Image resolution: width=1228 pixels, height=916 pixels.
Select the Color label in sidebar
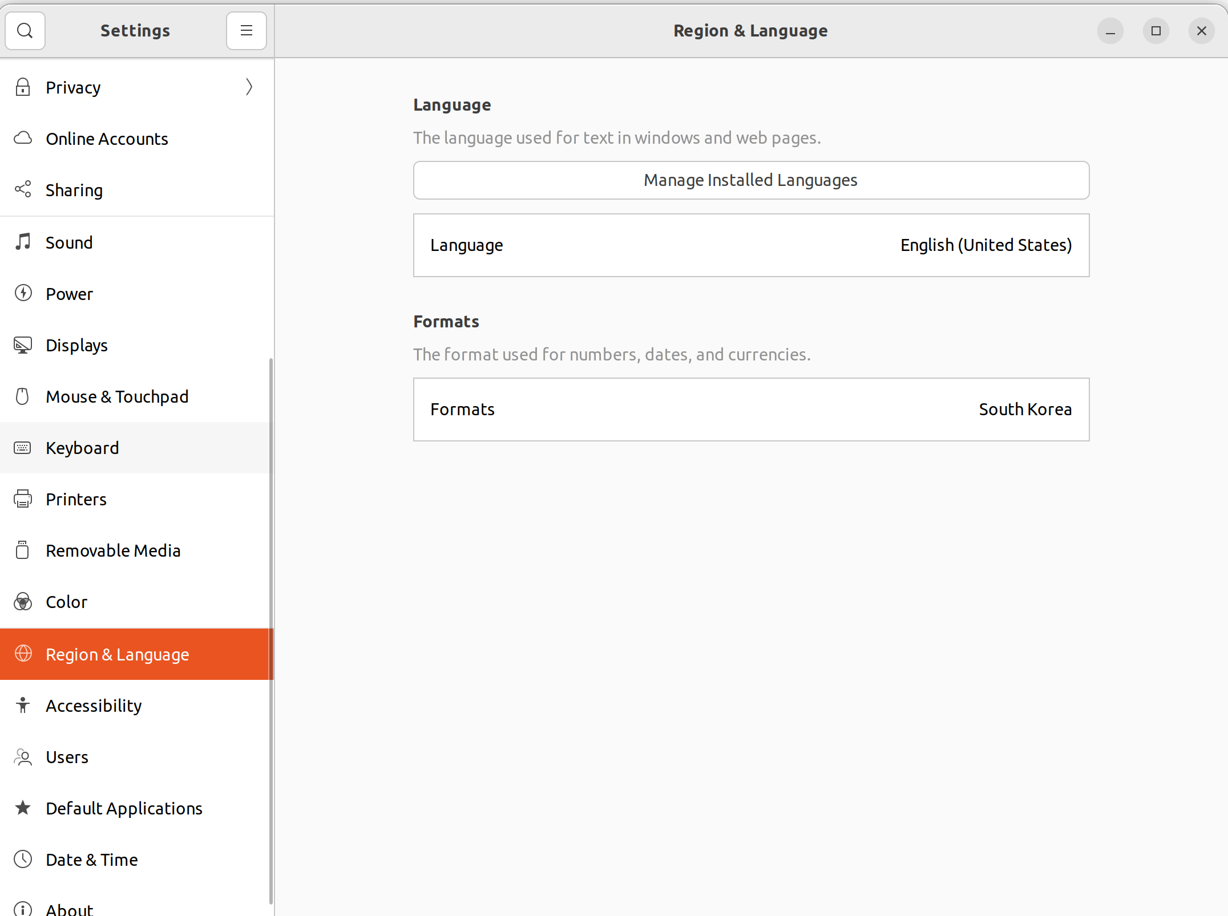(x=66, y=602)
